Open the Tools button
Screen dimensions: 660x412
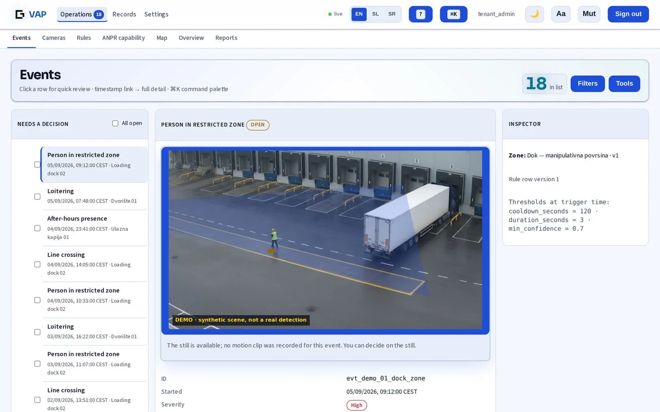pyautogui.click(x=624, y=84)
